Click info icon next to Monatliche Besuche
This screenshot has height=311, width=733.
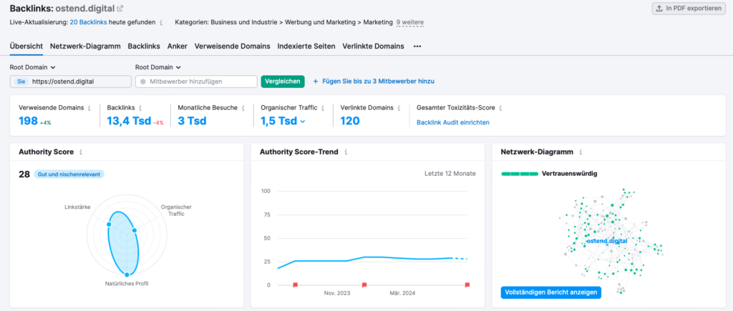(x=240, y=108)
